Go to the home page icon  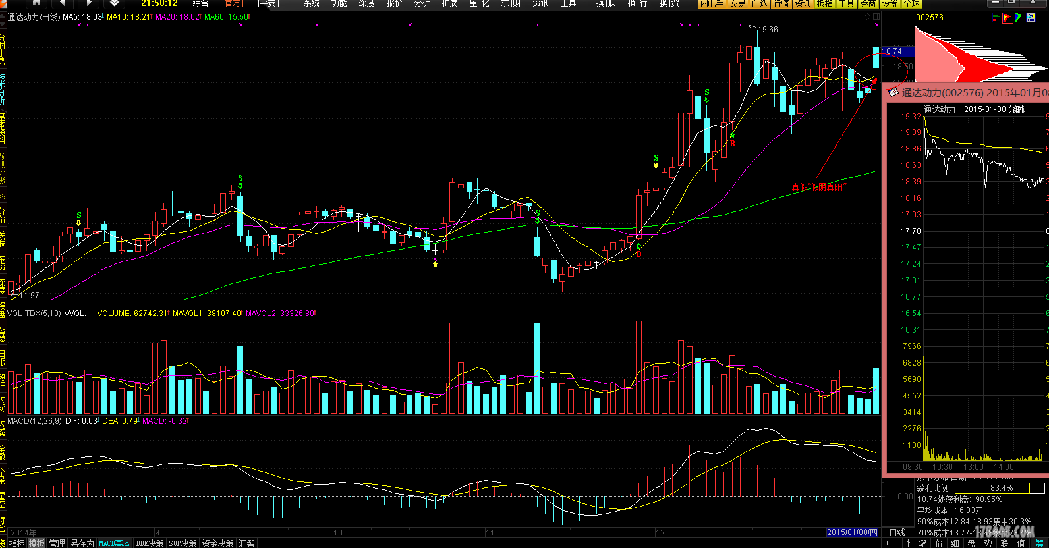pos(37,3)
